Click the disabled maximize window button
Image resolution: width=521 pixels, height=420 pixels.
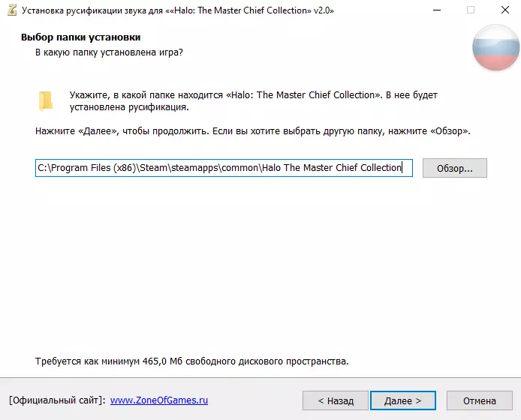pos(470,10)
